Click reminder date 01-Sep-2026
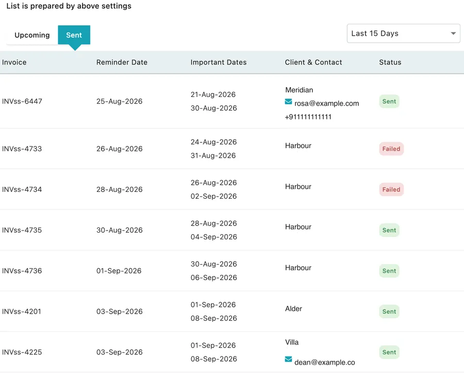Viewport: 464px width, 374px height. 119,271
